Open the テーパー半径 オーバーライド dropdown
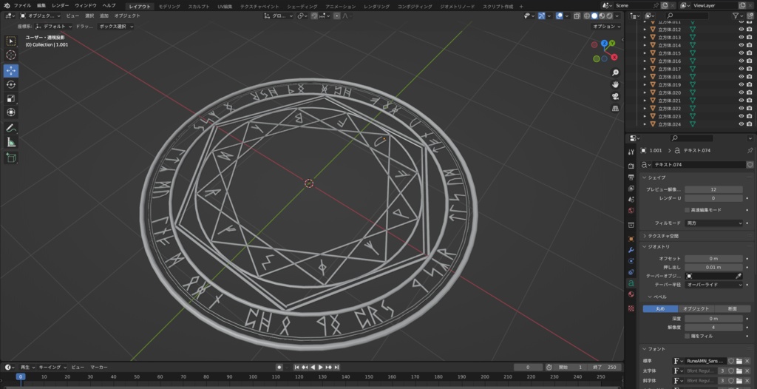The image size is (757, 389). pyautogui.click(x=713, y=285)
